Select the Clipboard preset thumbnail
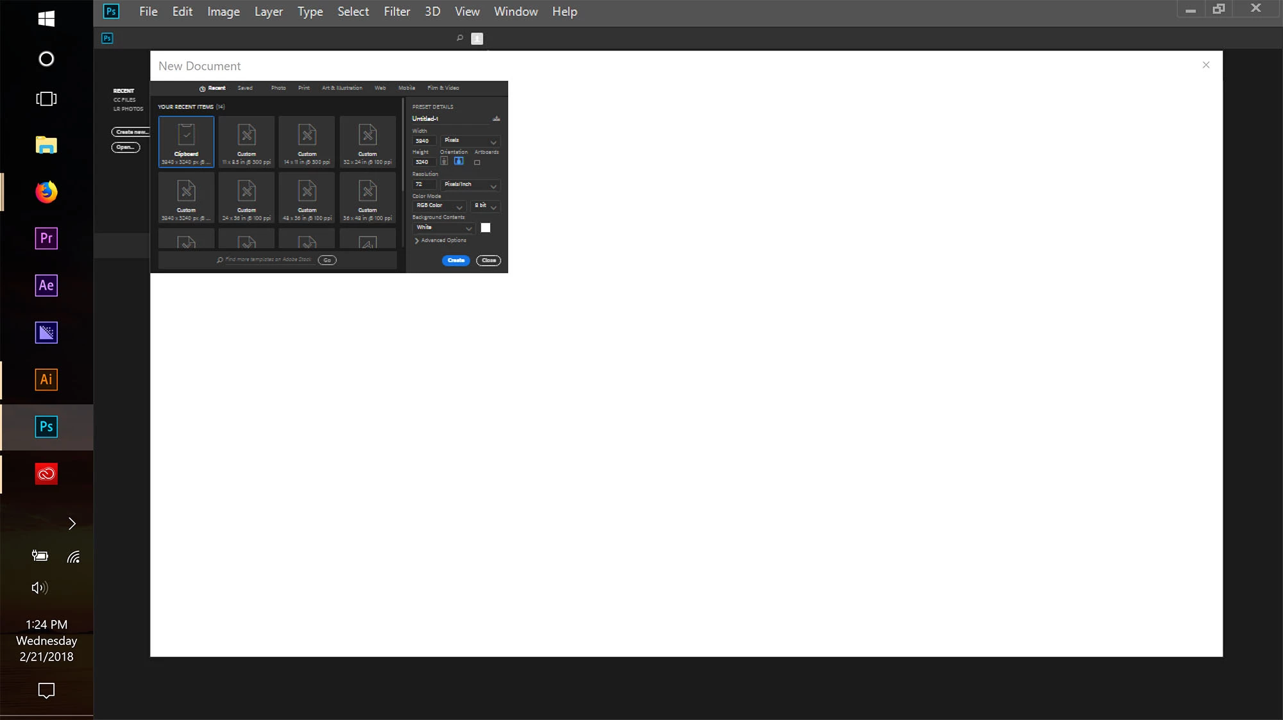Viewport: 1283px width, 720px height. point(186,141)
